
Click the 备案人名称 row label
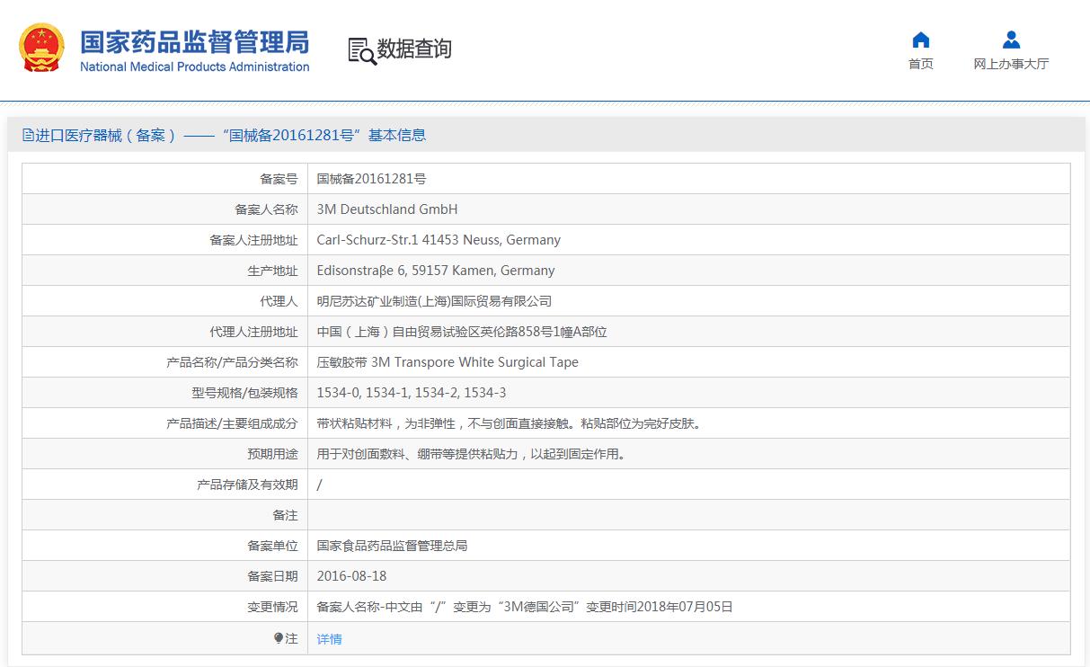pos(266,209)
